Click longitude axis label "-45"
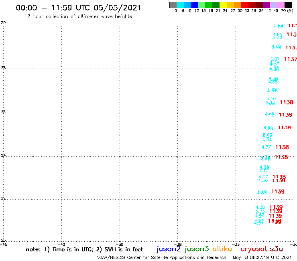Screen dimensions: 297x261 pos(4,244)
